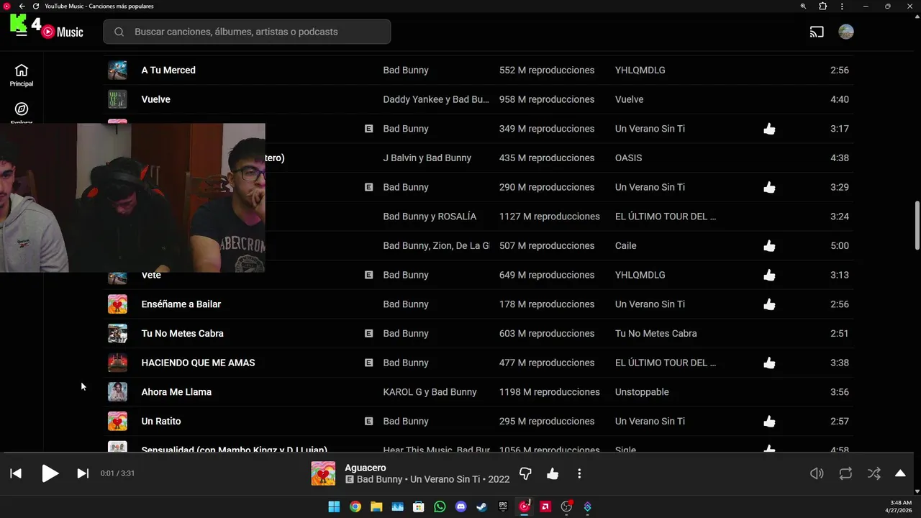Open Steam from taskbar
Screen dimensions: 921x518
481,506
